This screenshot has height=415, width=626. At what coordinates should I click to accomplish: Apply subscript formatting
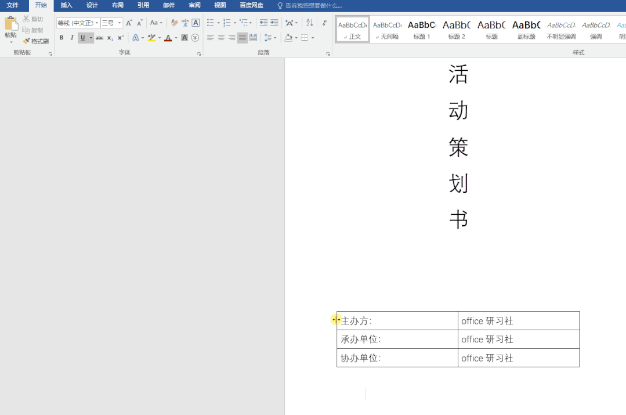point(110,38)
